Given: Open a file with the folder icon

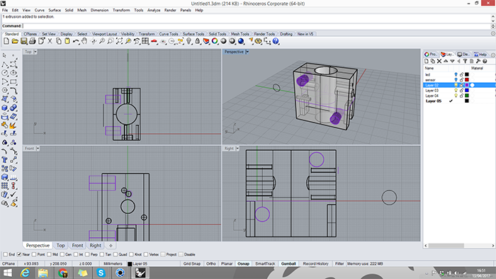Looking at the screenshot, I should point(15,41).
